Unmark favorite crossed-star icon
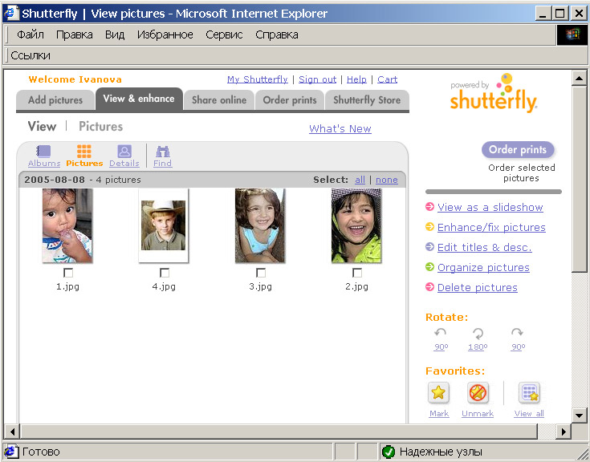This screenshot has height=462, width=590. 478,392
